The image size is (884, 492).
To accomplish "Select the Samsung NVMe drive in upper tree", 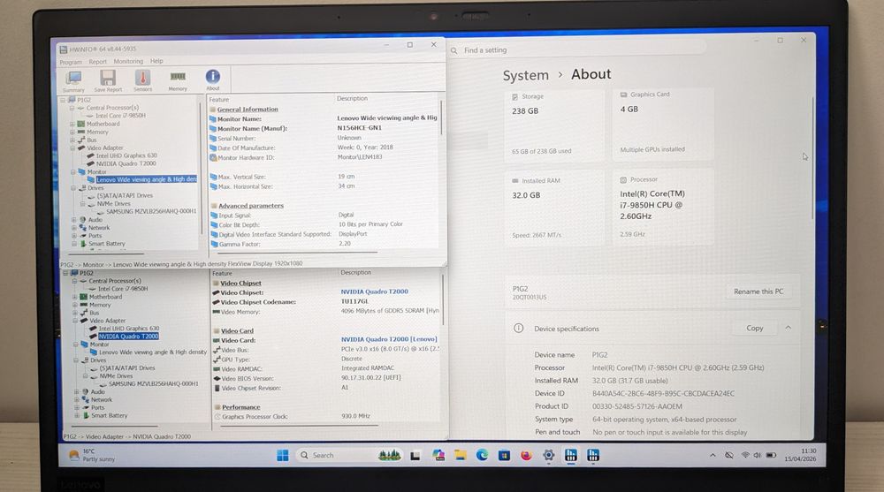I will (x=151, y=211).
